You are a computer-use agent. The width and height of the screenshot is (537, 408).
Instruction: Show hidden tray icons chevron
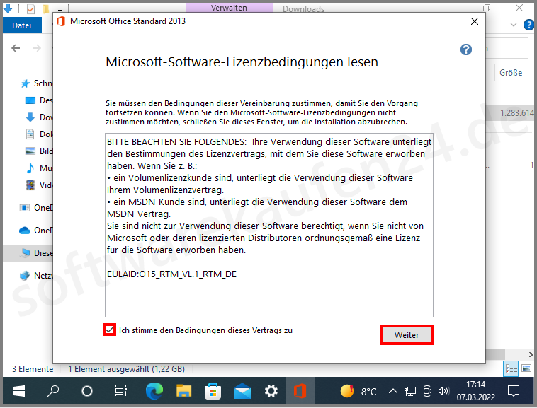click(393, 391)
